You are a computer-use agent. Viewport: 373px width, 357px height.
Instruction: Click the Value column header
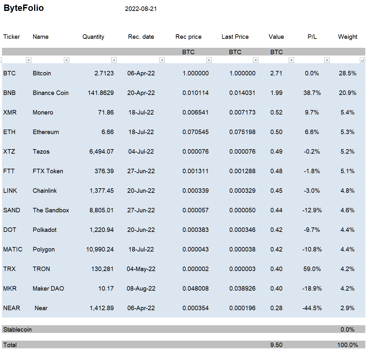(x=276, y=37)
